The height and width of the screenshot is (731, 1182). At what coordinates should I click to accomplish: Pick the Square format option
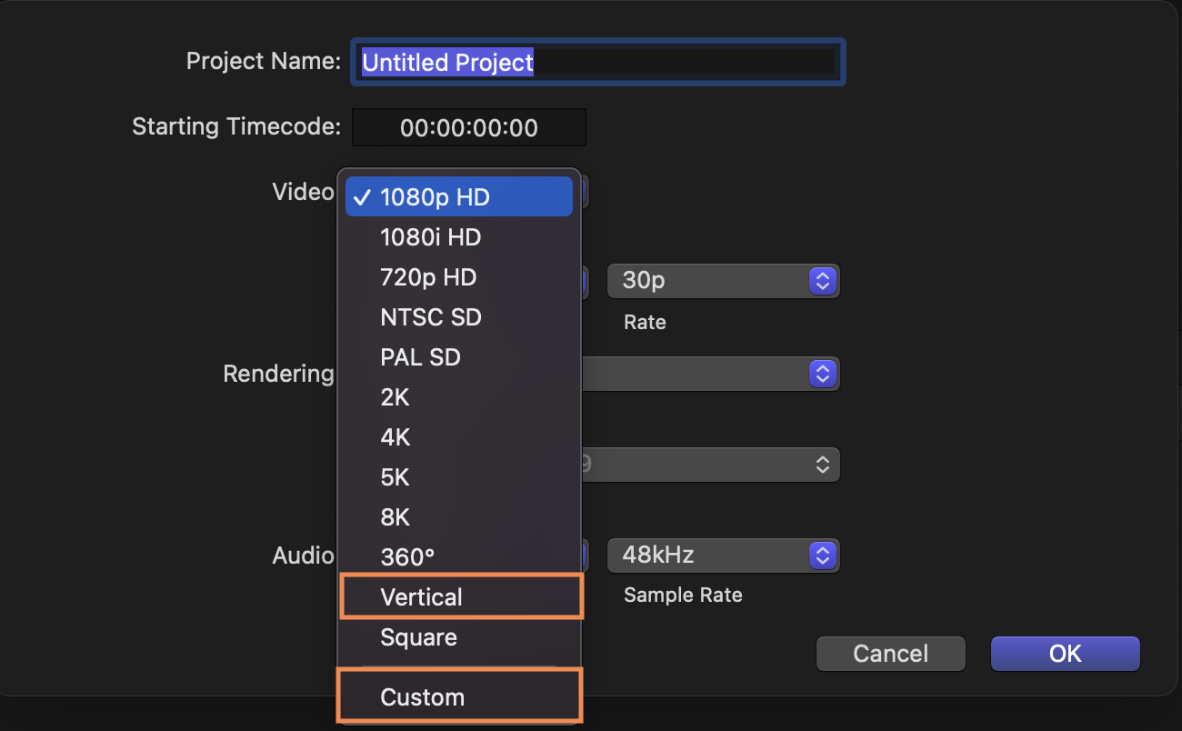[459, 637]
